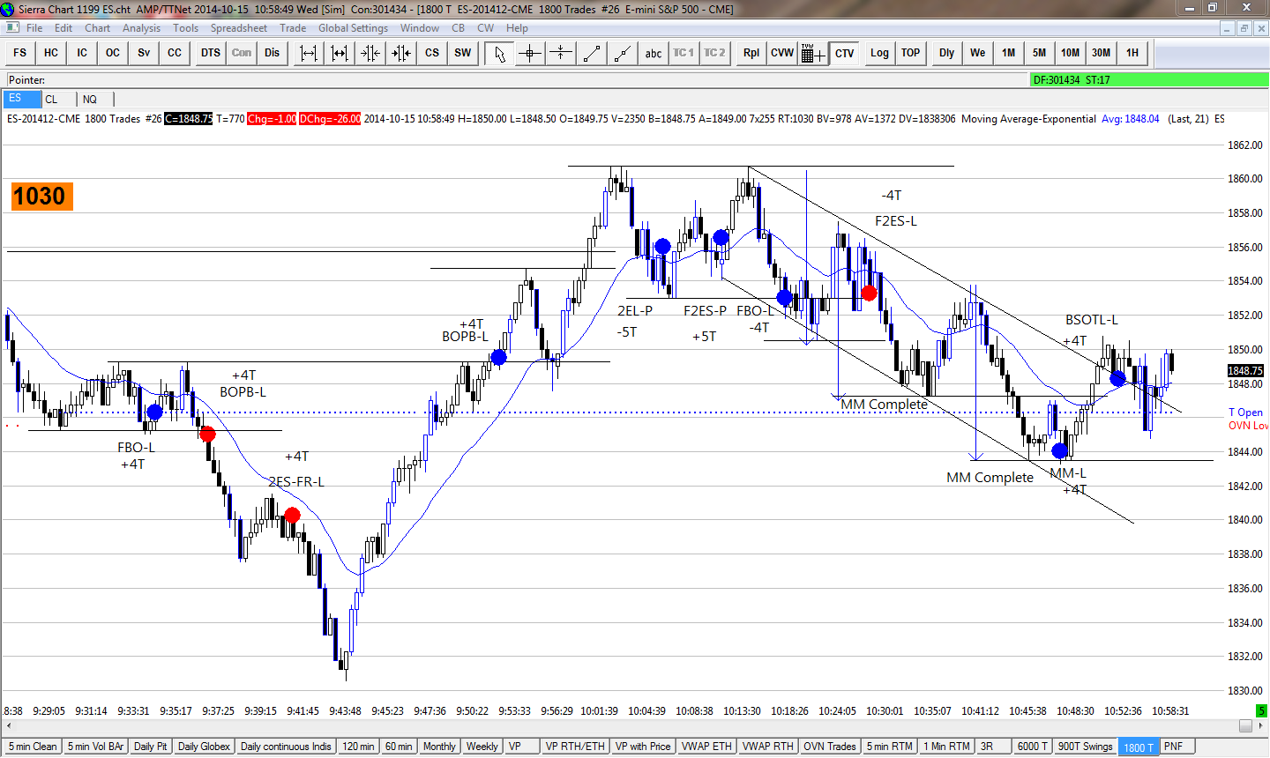This screenshot has width=1270, height=758.
Task: Open the Chart menu
Action: (x=98, y=28)
